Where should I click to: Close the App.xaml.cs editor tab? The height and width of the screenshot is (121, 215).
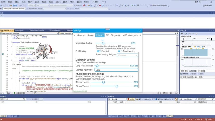pyautogui.click(x=13, y=31)
